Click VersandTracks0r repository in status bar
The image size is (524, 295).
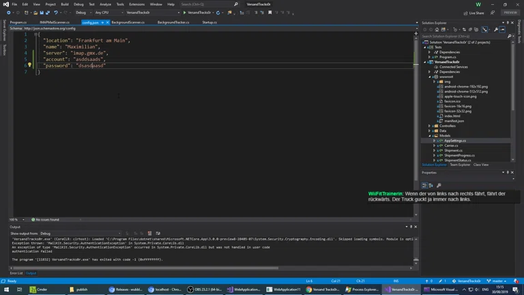coord(467,281)
